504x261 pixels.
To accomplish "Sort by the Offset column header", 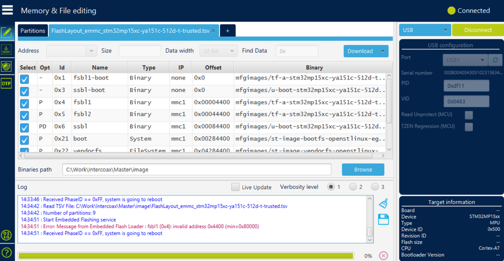I will [213, 68].
